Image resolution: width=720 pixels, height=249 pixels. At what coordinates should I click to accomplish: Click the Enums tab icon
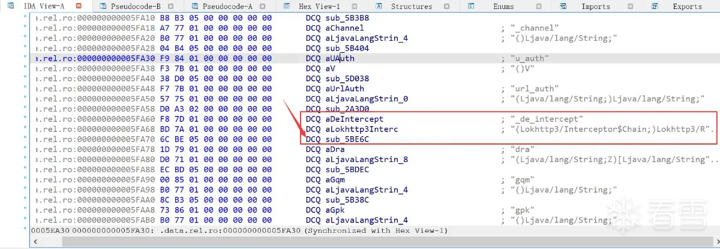coord(472,6)
